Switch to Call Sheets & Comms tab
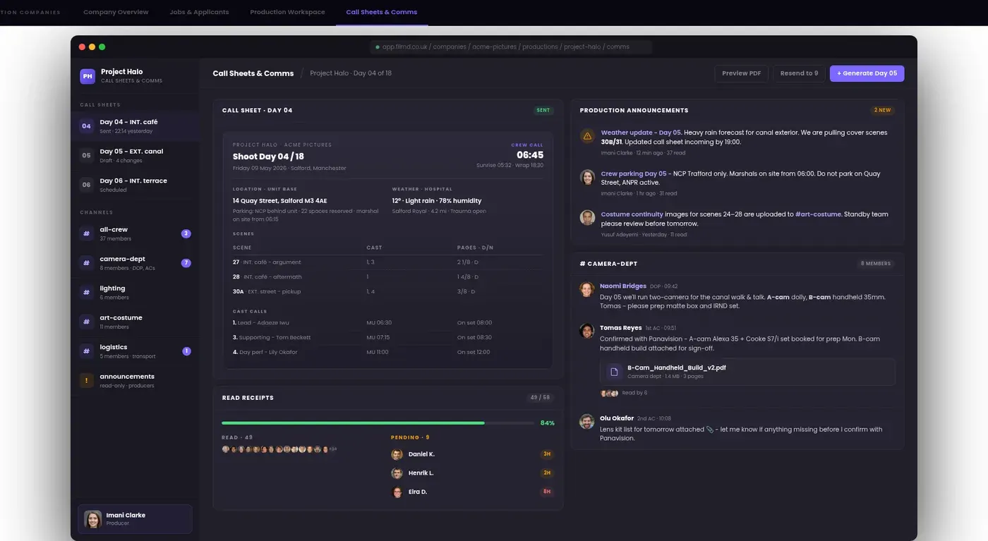This screenshot has width=988, height=541. coord(381,12)
